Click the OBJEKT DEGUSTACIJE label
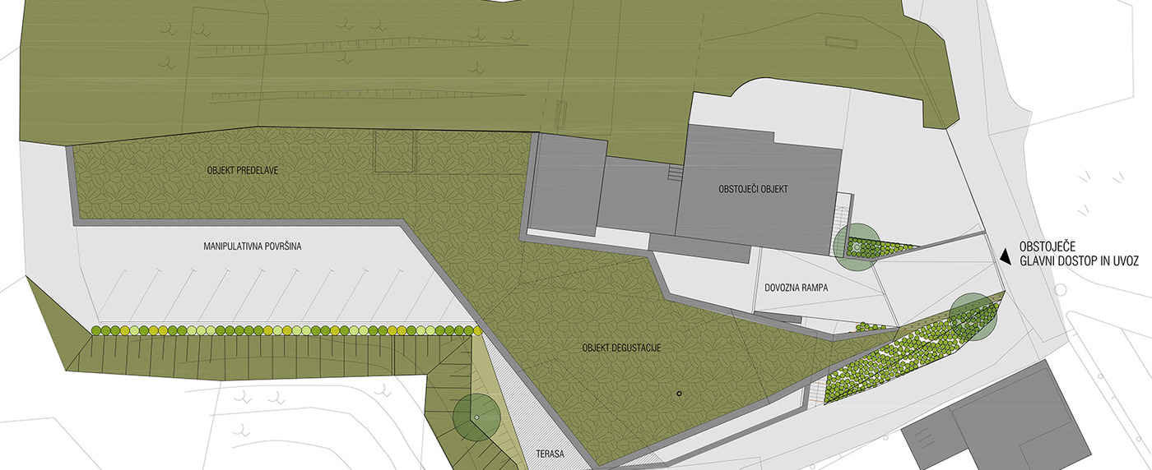Image resolution: width=1152 pixels, height=470 pixels. tap(621, 348)
